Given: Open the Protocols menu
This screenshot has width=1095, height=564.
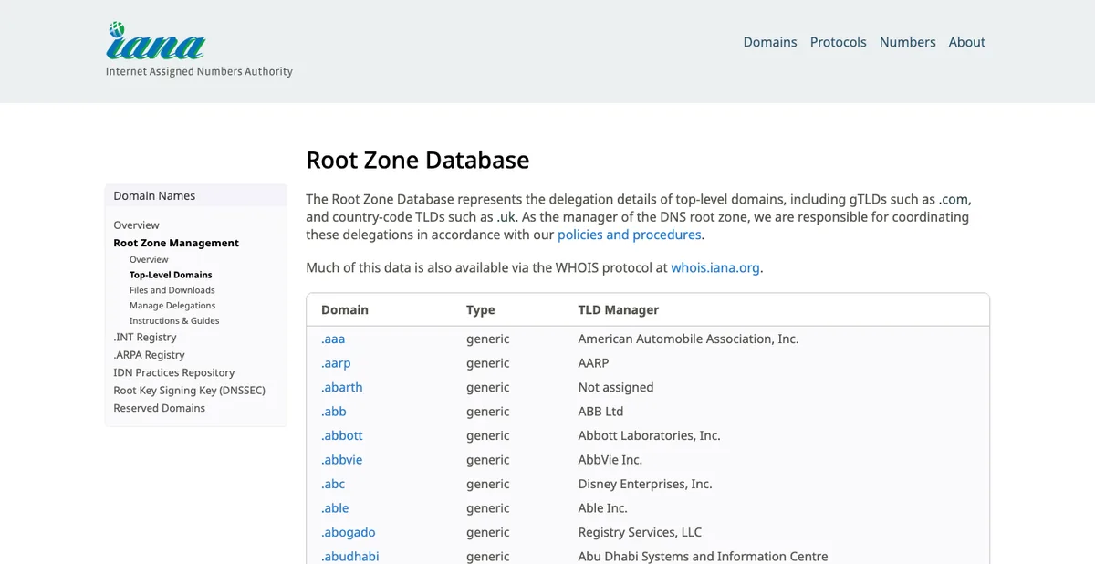Looking at the screenshot, I should tap(839, 42).
